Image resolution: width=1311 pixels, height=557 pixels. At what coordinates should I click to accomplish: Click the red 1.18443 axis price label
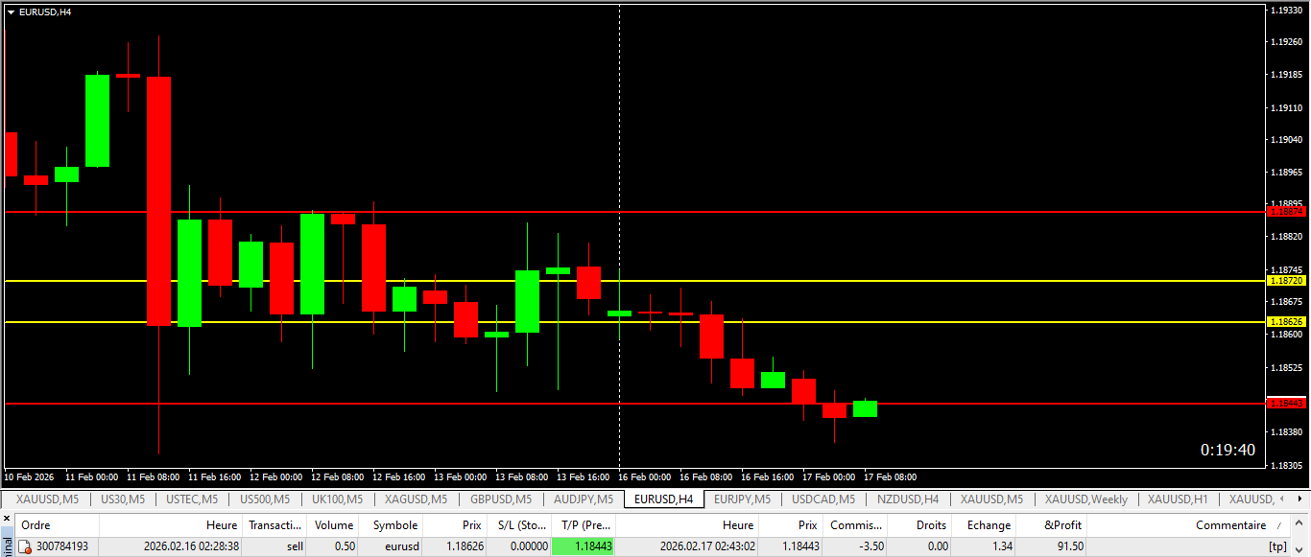click(x=1286, y=404)
